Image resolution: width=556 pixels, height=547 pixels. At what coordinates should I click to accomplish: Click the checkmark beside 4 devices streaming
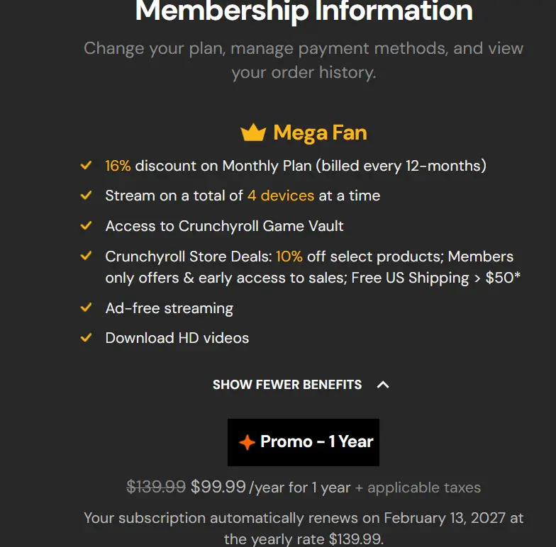(x=87, y=196)
